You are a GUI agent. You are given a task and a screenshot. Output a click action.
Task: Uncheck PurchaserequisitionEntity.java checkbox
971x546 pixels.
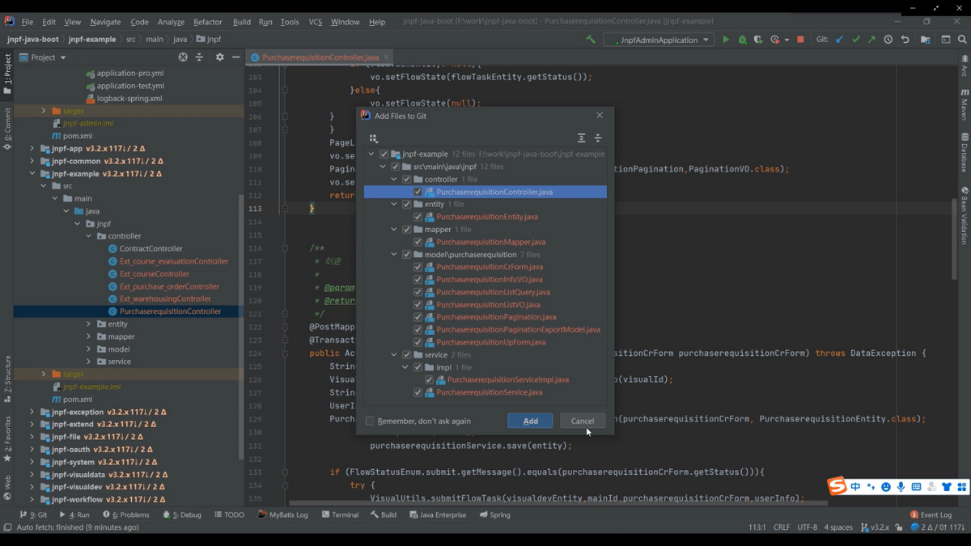[418, 217]
